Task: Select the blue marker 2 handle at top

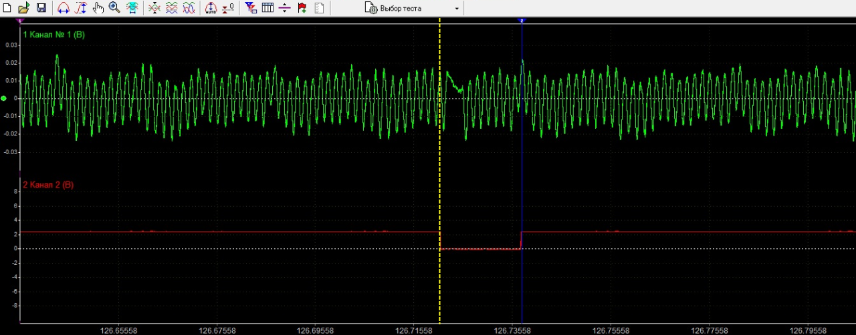Action: pyautogui.click(x=522, y=21)
